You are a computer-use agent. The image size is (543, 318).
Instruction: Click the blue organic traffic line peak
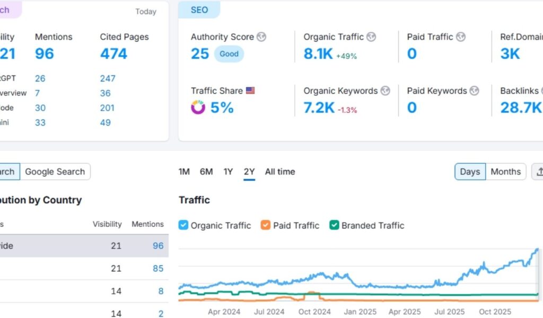(537, 249)
